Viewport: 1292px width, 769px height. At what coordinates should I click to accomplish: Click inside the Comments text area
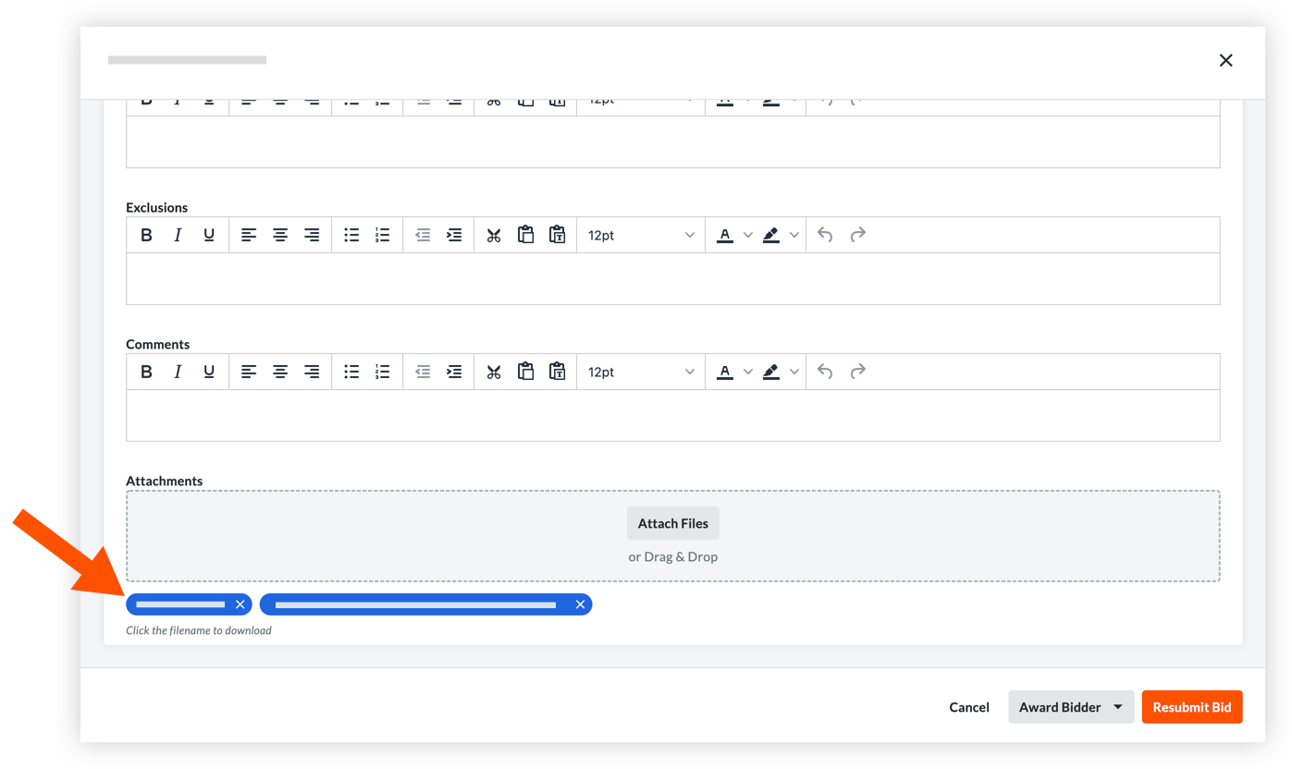coord(673,415)
